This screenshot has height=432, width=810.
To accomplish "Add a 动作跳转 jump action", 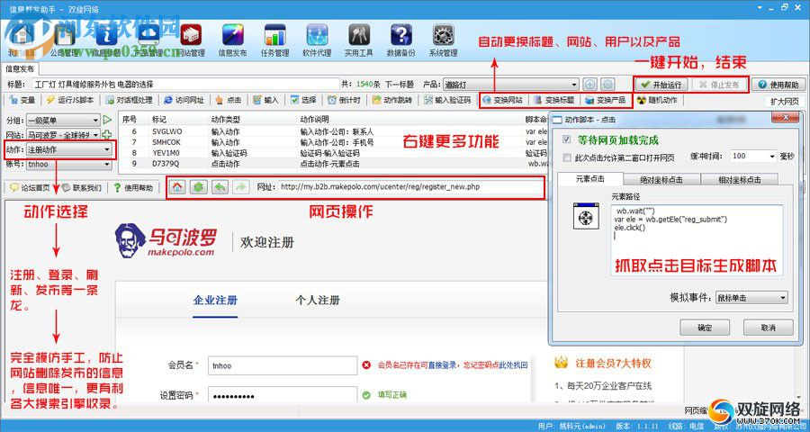I will [x=391, y=100].
